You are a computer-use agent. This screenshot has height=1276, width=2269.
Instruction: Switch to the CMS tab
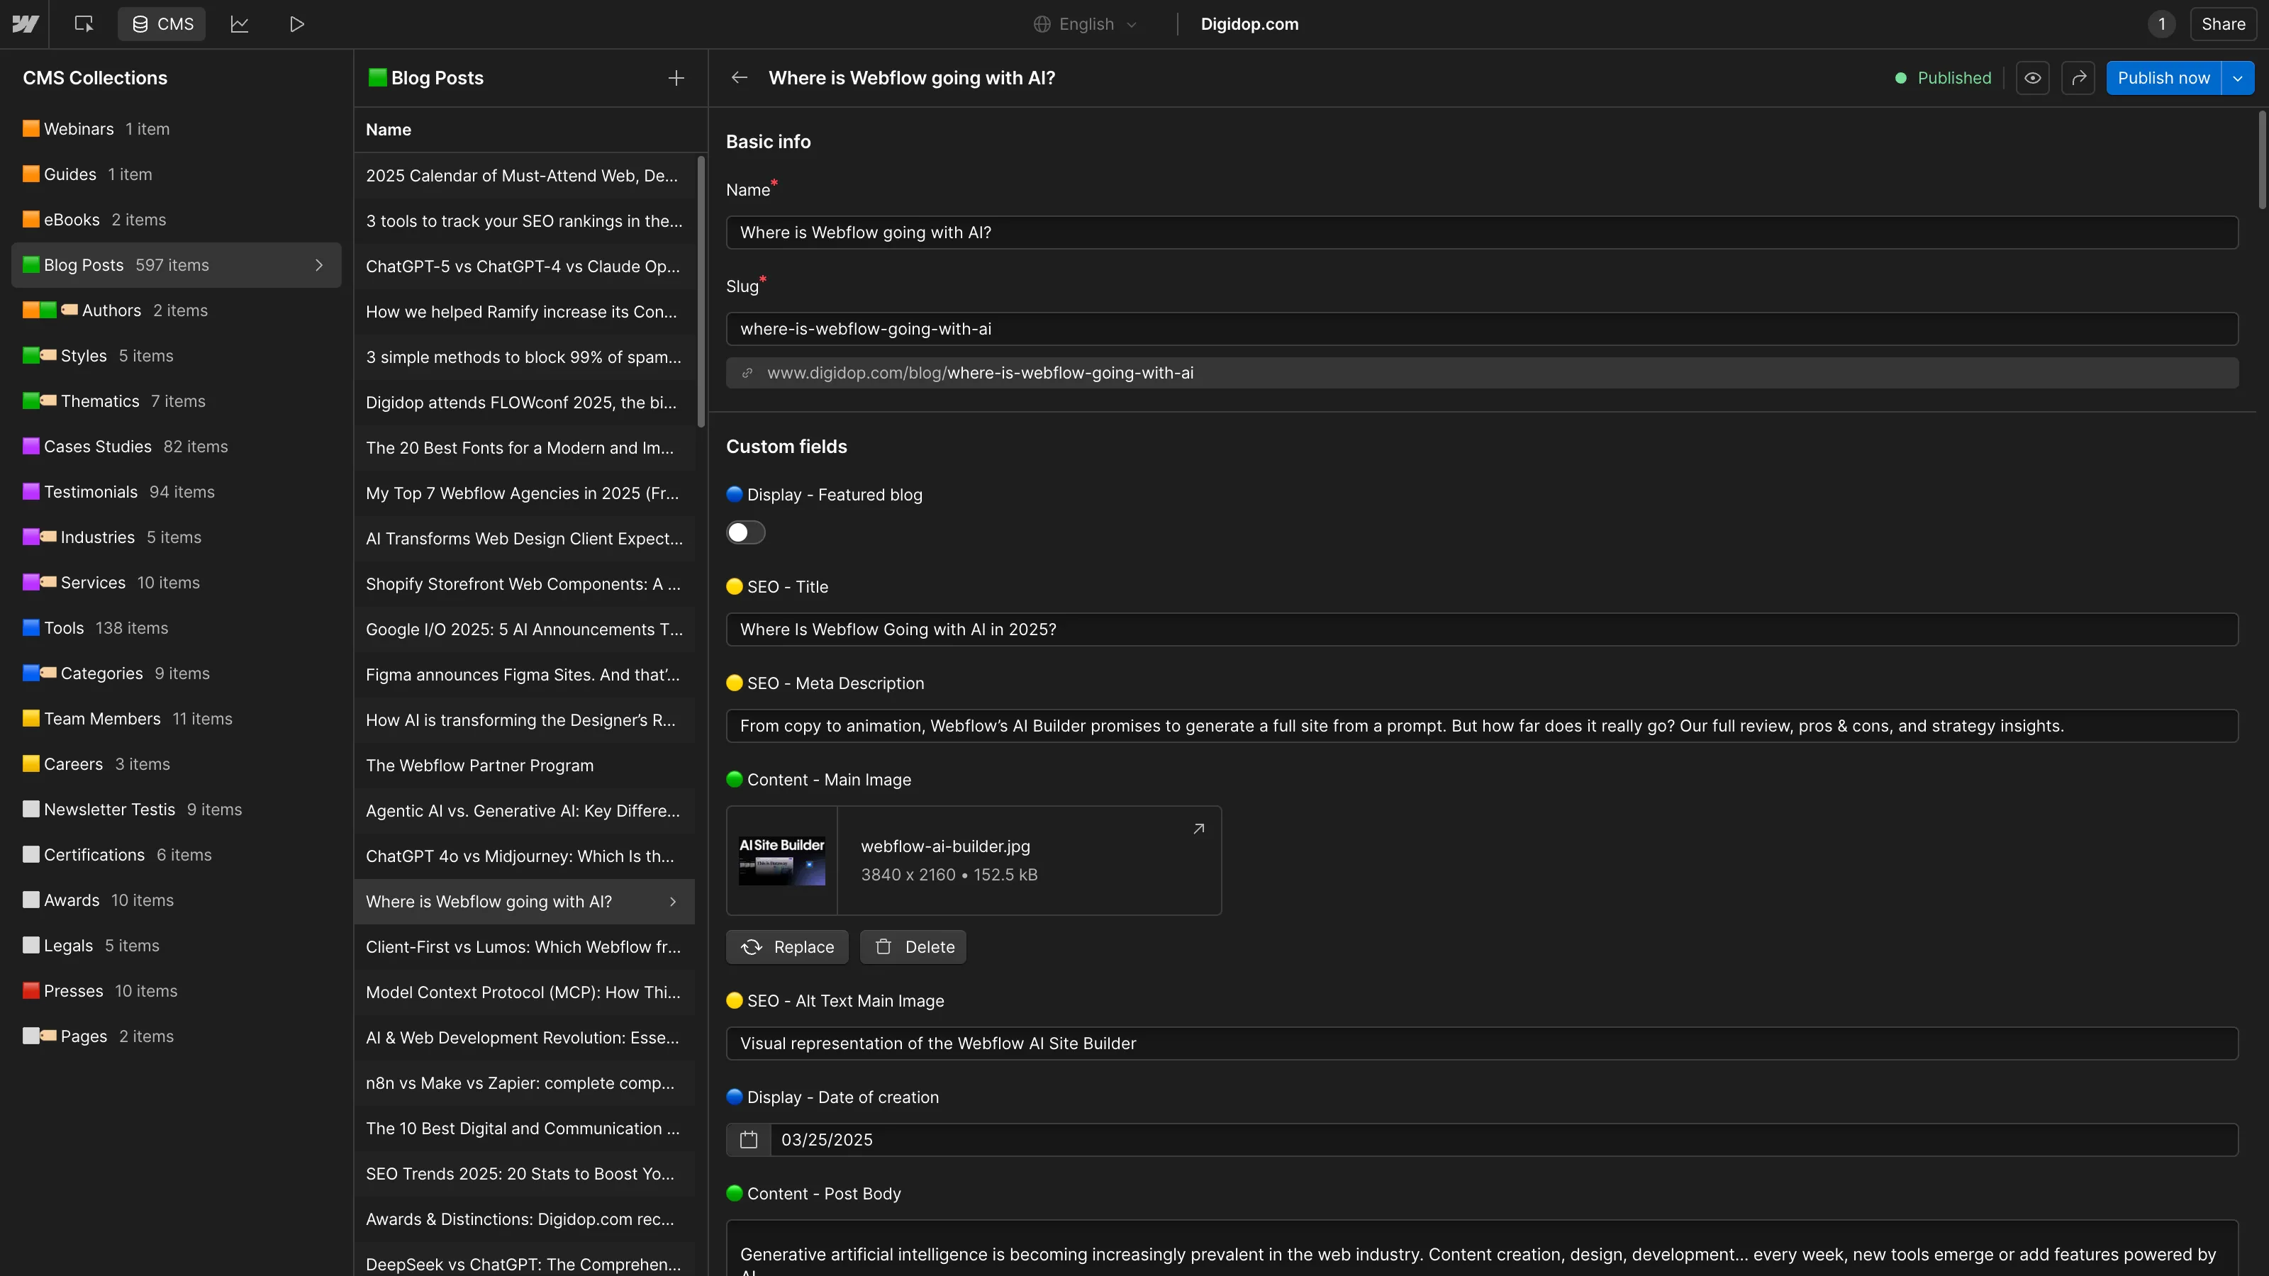point(162,24)
